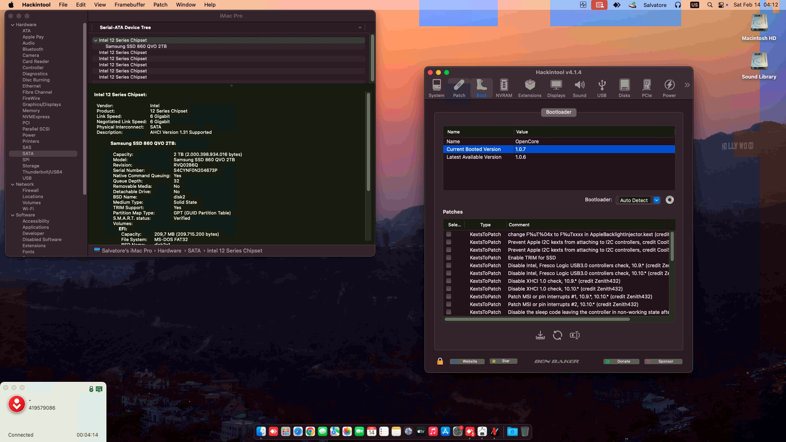
Task: Open the Sound tab in Hackintool
Action: 579,88
